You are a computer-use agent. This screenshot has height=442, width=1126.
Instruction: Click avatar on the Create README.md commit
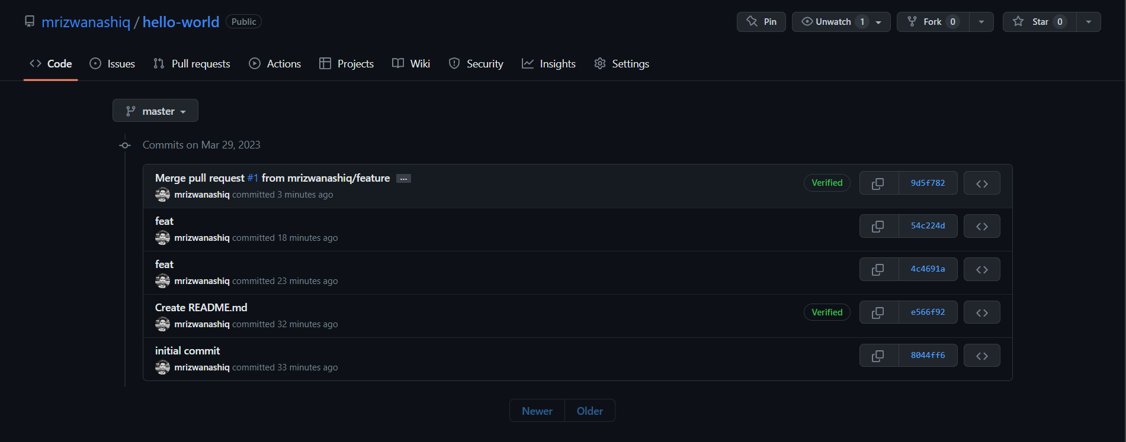162,324
